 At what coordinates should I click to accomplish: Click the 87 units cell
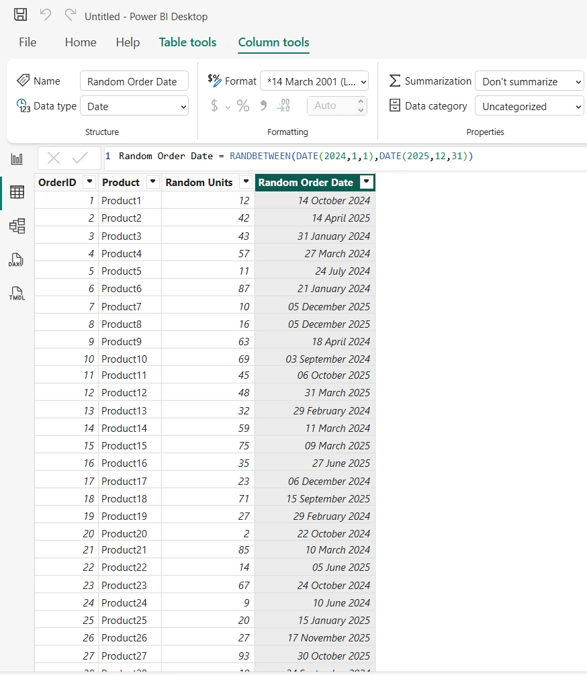click(x=208, y=289)
